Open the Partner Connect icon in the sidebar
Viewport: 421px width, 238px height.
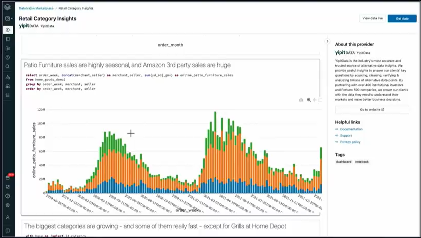click(x=8, y=187)
